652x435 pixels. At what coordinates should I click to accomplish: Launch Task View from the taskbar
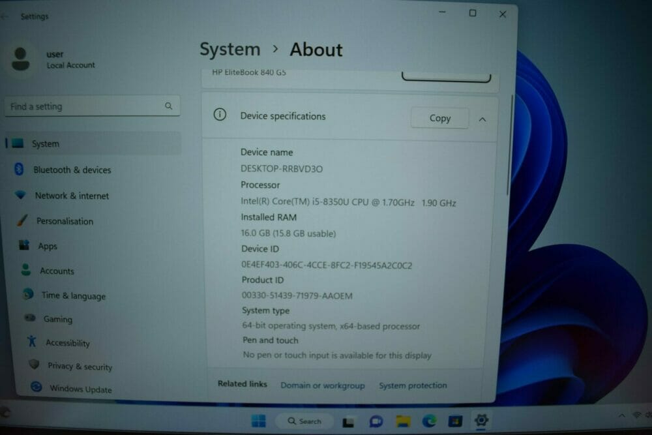[x=348, y=422]
